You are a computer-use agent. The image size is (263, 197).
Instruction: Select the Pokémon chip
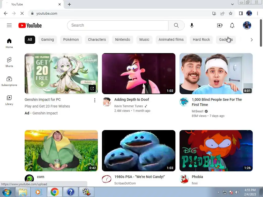[x=71, y=40]
